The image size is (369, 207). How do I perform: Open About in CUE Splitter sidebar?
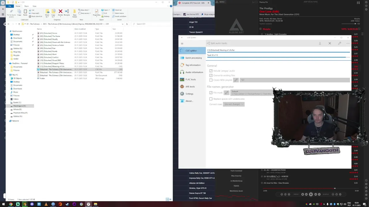pos(192,101)
